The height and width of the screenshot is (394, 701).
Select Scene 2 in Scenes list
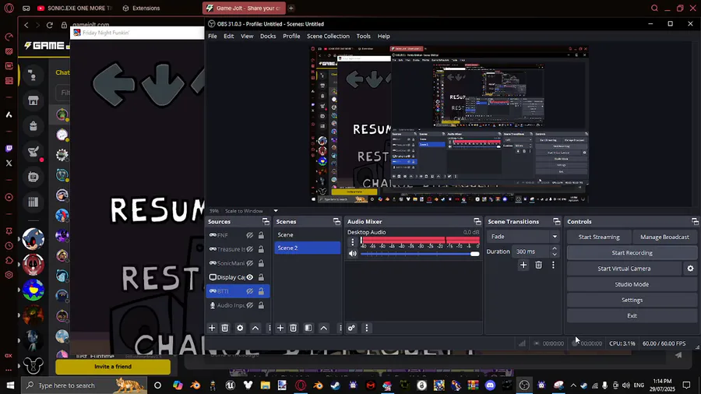tap(307, 248)
